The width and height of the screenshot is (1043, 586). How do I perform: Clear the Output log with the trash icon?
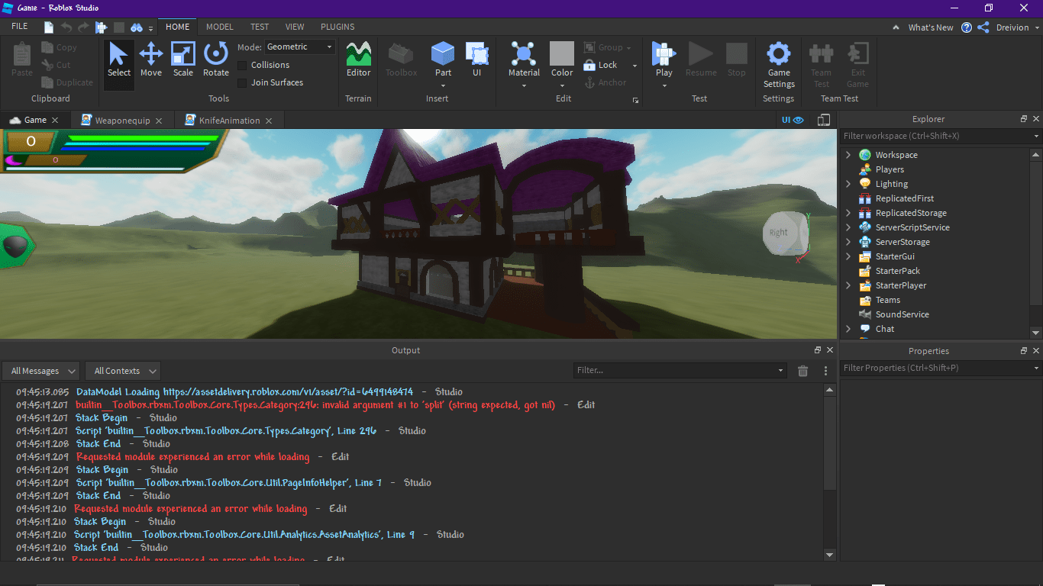click(x=802, y=370)
